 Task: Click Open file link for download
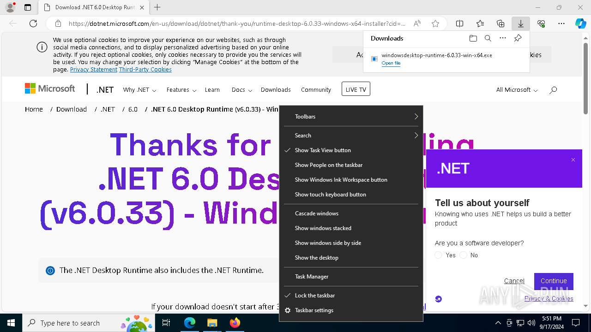pos(391,63)
